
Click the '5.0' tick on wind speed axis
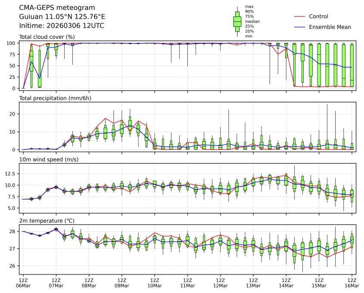click(x=12, y=208)
